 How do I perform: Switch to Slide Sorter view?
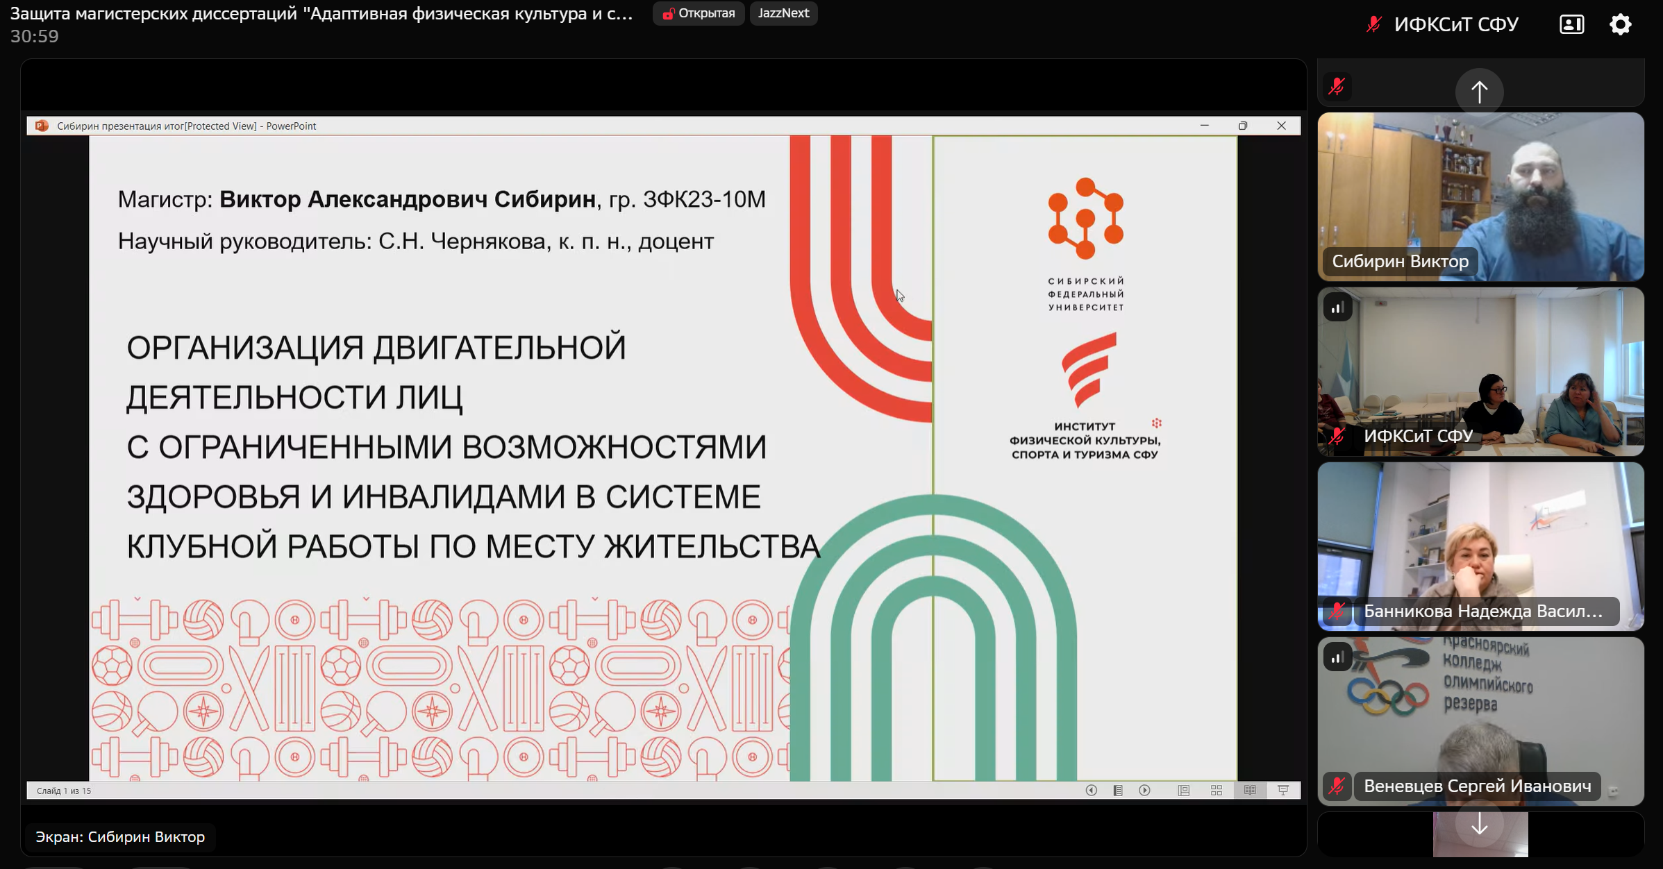pos(1217,791)
